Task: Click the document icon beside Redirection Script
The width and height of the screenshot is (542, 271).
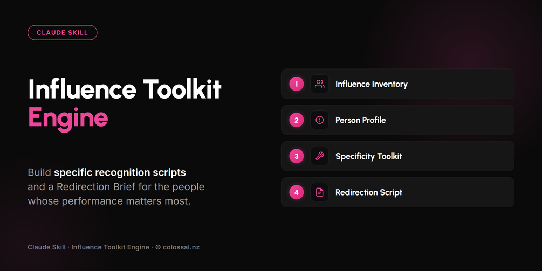Action: [x=320, y=192]
